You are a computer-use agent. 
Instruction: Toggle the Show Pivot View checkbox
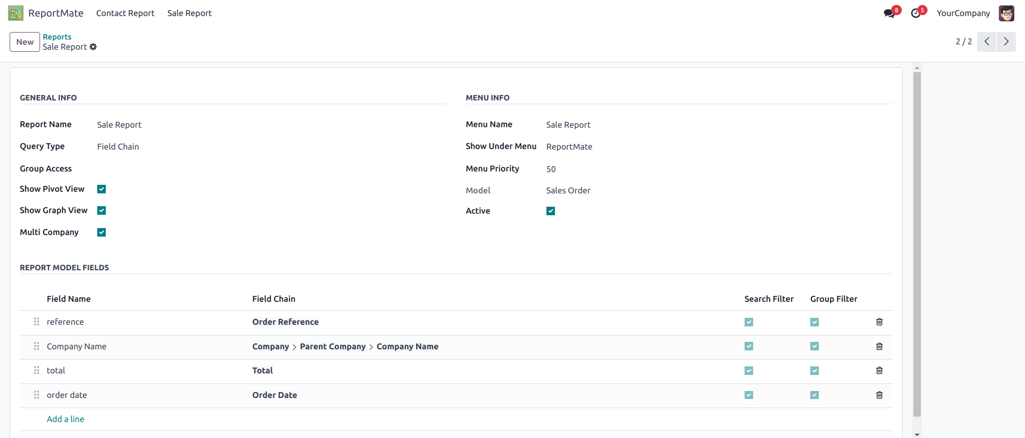click(101, 189)
